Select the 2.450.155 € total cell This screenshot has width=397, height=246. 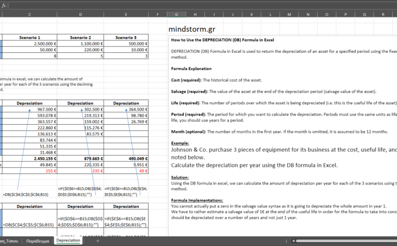click(x=30, y=159)
